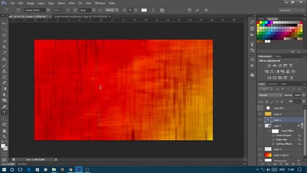307x173 pixels.
Task: Click the foreground color swatch
Action: tap(3, 146)
